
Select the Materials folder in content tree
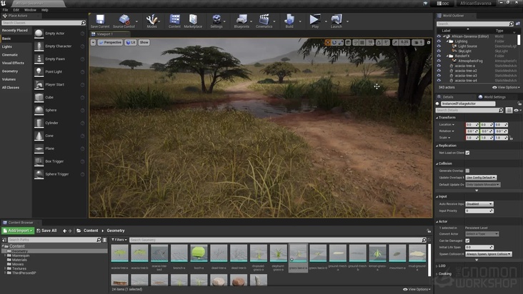(19, 260)
